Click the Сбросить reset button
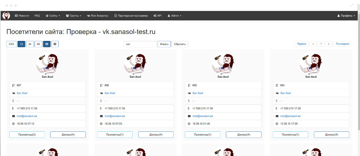The height and width of the screenshot is (156, 360). [180, 44]
